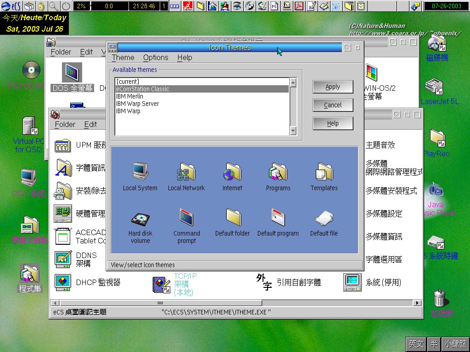Click the eCS logo button in the top bar

(11, 6)
